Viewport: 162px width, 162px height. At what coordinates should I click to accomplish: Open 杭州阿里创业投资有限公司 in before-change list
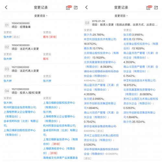pyautogui.click(x=20, y=107)
